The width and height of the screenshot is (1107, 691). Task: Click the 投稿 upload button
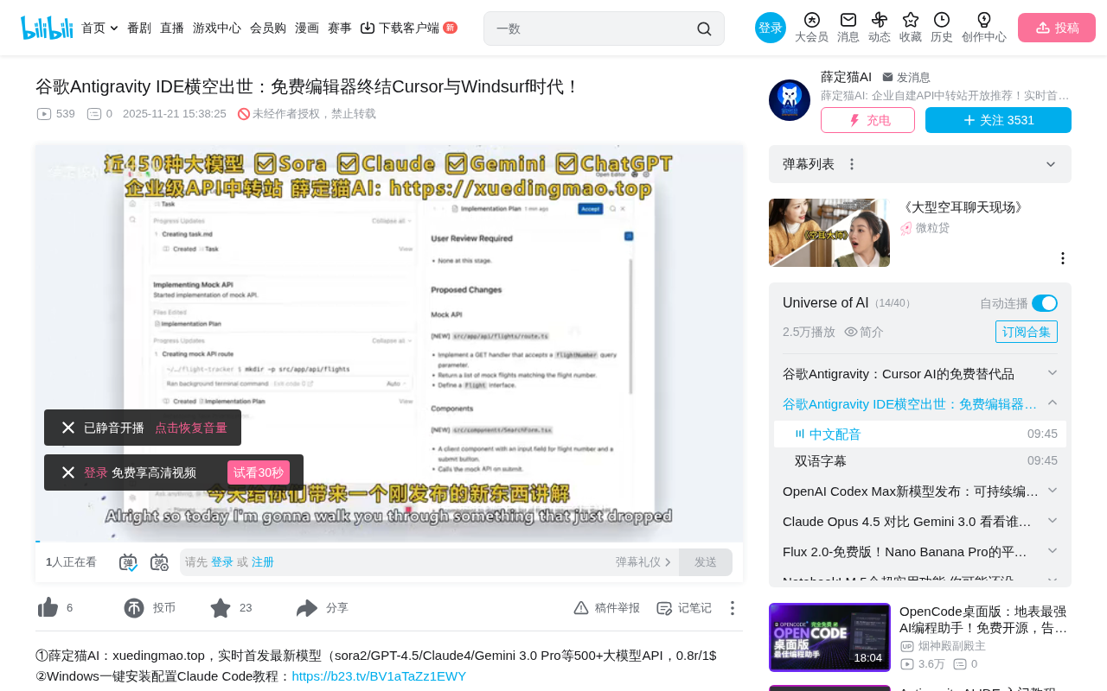(x=1057, y=28)
